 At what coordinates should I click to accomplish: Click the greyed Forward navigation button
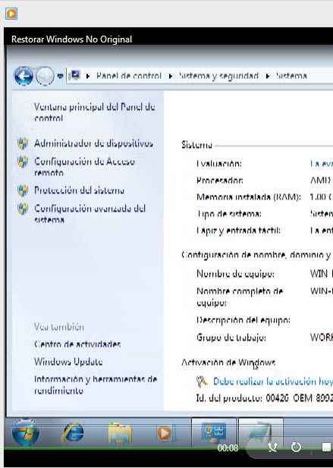(x=45, y=76)
